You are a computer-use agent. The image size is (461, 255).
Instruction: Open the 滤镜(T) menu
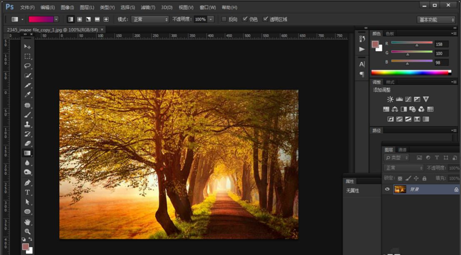click(148, 7)
